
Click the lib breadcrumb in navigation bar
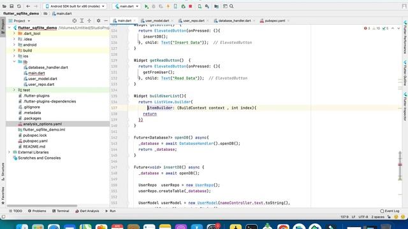(x=45, y=13)
